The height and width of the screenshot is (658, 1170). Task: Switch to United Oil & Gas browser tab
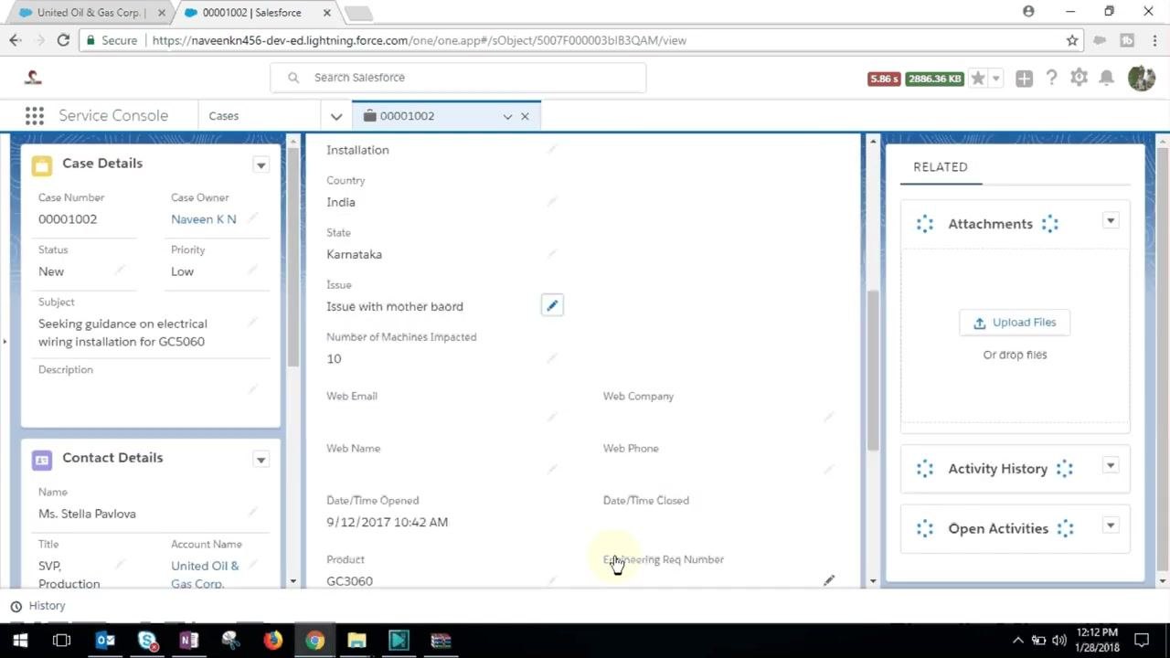coord(90,13)
